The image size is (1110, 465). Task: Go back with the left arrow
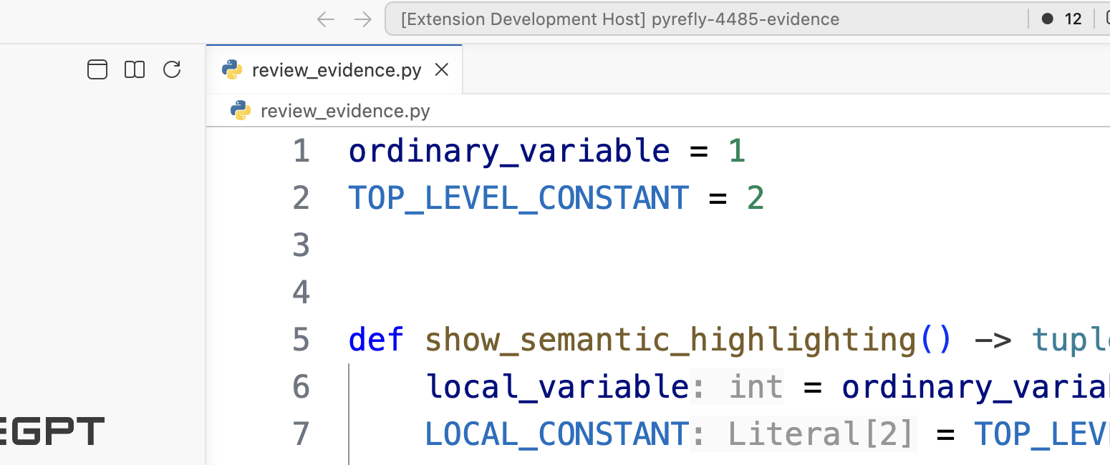pyautogui.click(x=326, y=19)
